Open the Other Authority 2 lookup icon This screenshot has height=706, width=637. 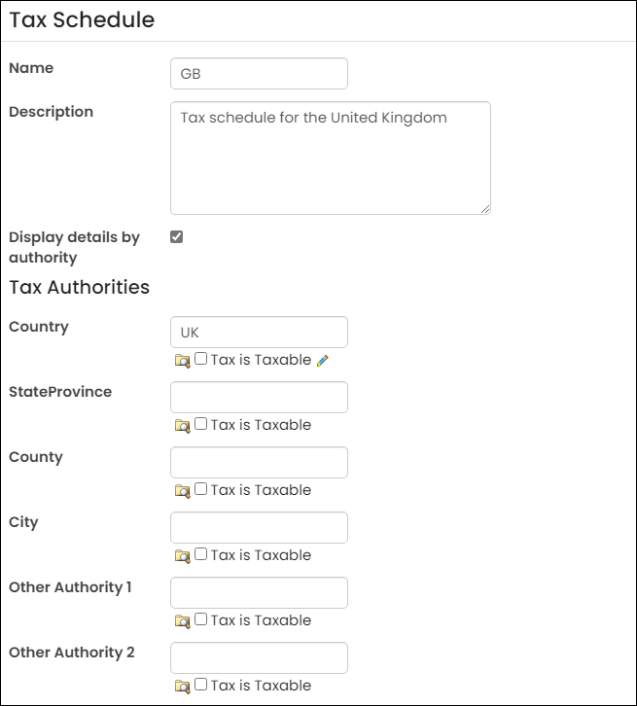pyautogui.click(x=182, y=687)
